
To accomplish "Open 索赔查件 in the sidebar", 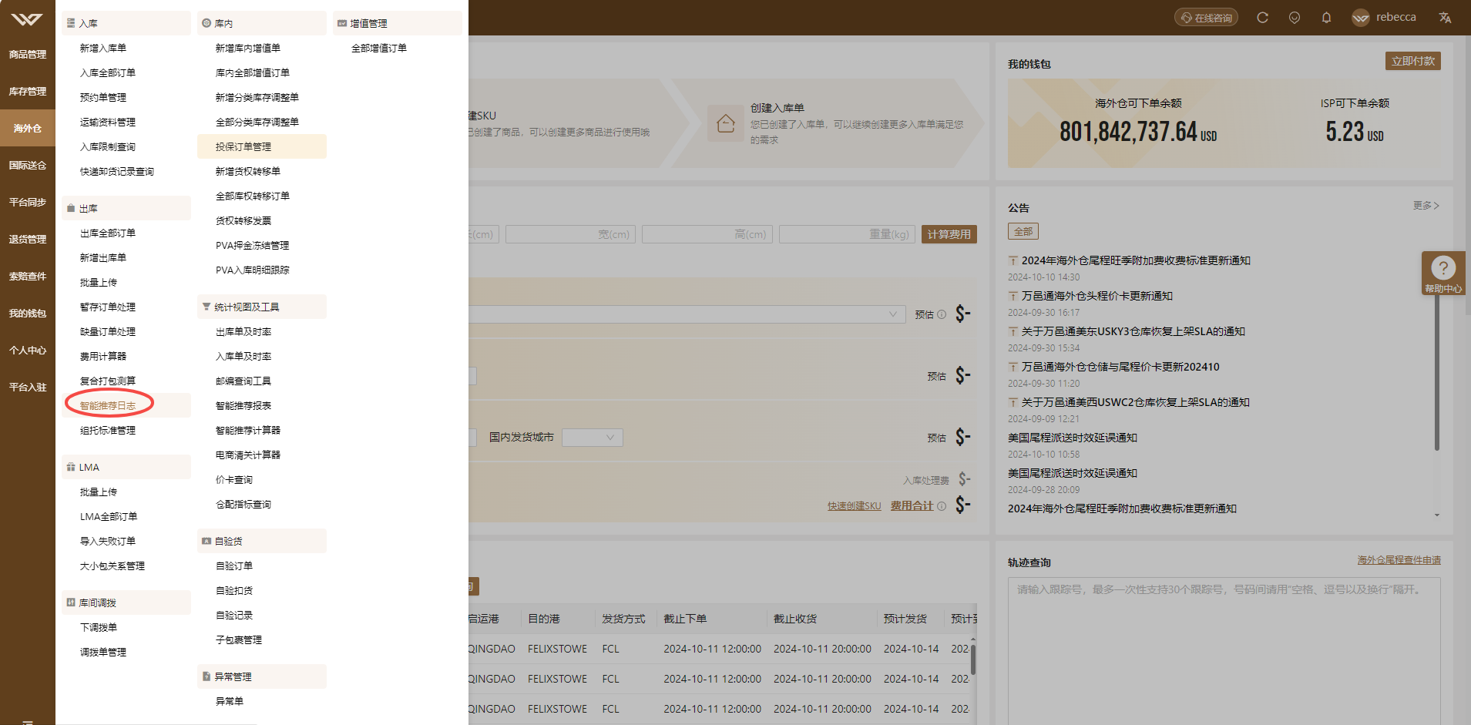I will point(28,277).
